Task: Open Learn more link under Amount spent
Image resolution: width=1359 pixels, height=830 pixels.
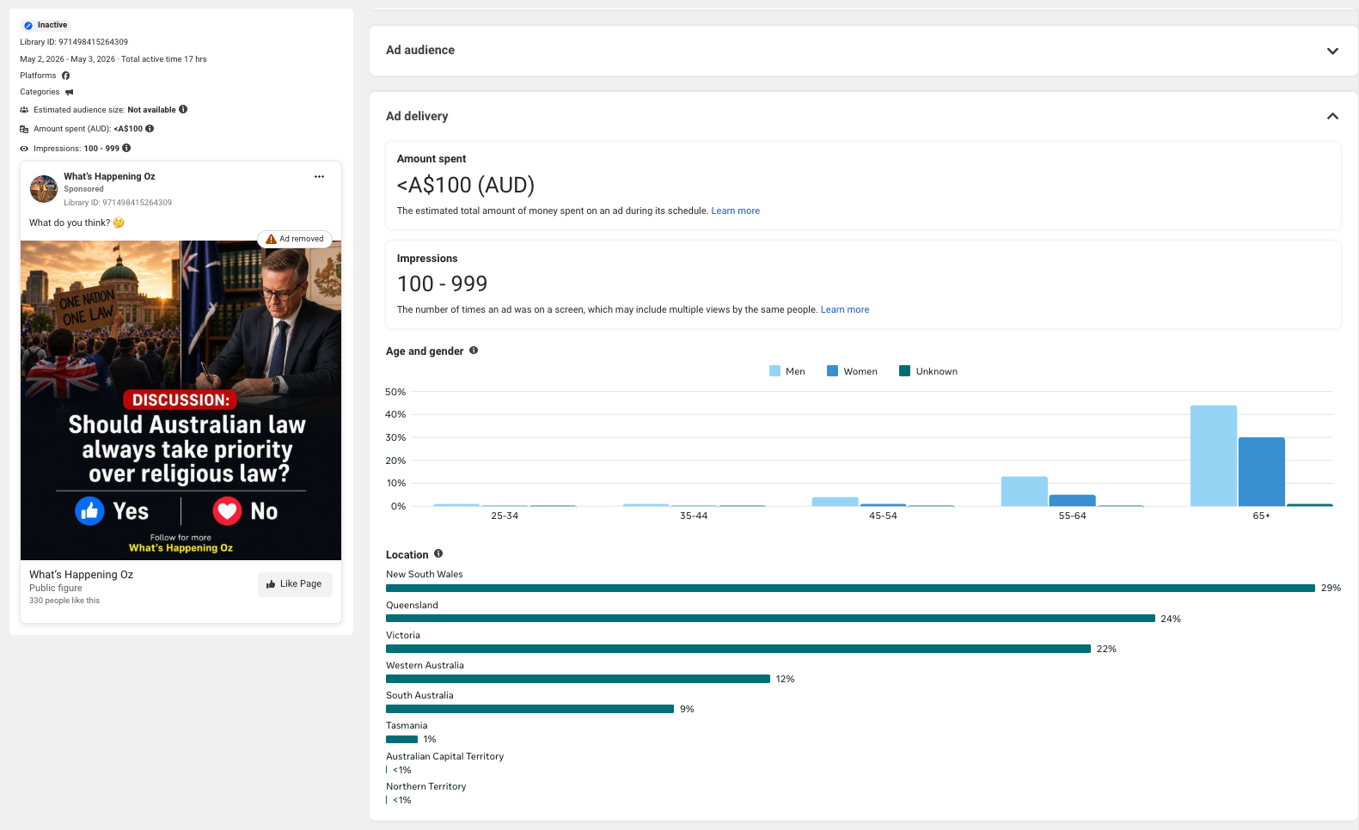Action: point(736,211)
